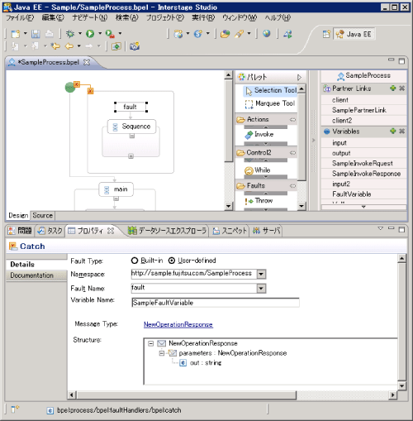Click the web browser globe icon
Viewport: 413px width, 421px height.
pyautogui.click(x=267, y=34)
